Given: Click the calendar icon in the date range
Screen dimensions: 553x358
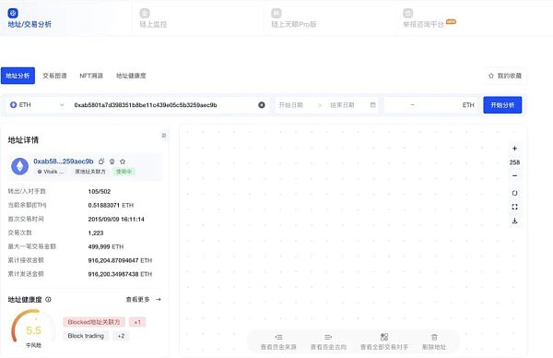Looking at the screenshot, I should coord(372,105).
